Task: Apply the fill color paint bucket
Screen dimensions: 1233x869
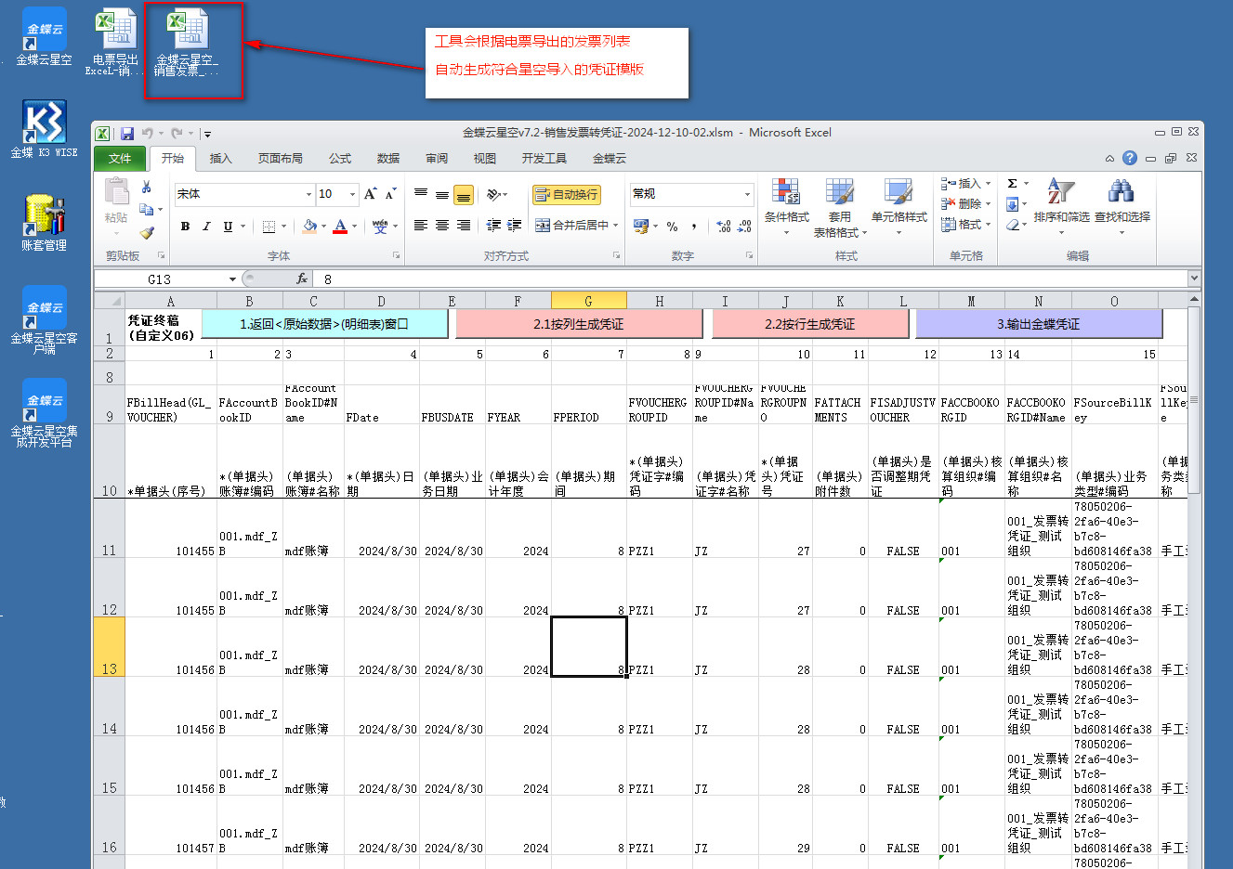Action: pos(309,226)
